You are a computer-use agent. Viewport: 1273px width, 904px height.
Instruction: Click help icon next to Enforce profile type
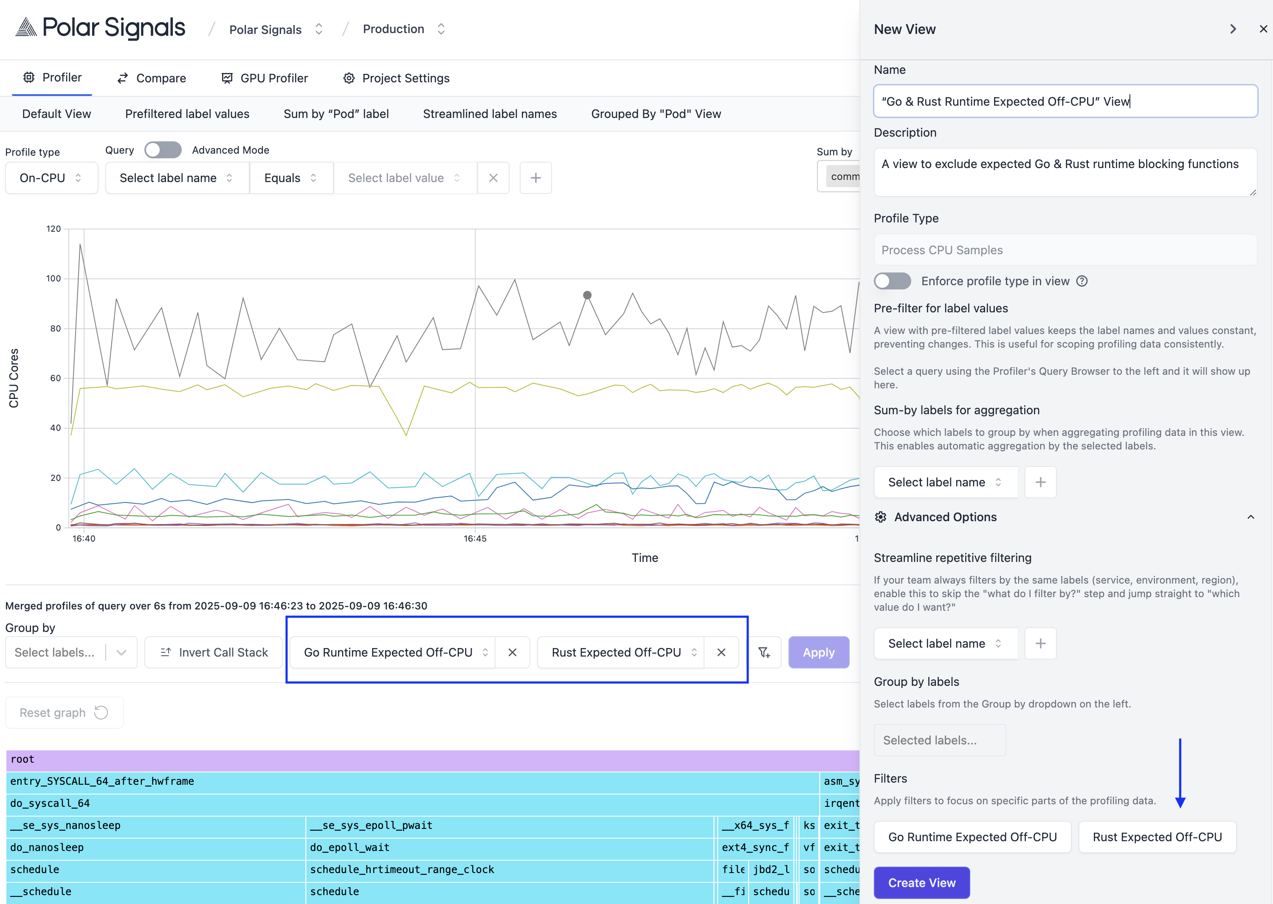click(x=1081, y=281)
